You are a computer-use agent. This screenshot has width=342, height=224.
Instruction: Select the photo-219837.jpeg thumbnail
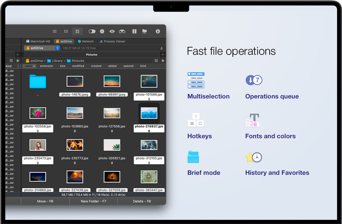tap(149, 113)
